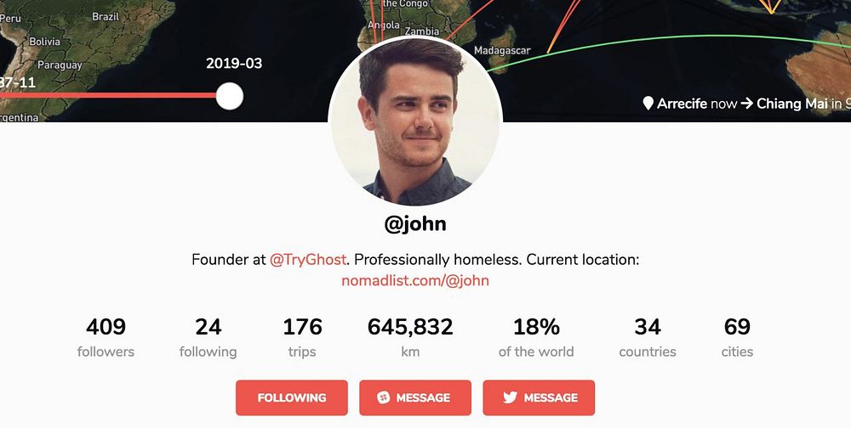Select the 69 cities stat

pos(737,338)
